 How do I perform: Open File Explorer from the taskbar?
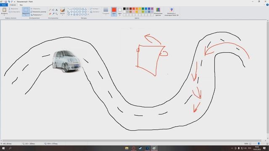[x=127, y=148]
